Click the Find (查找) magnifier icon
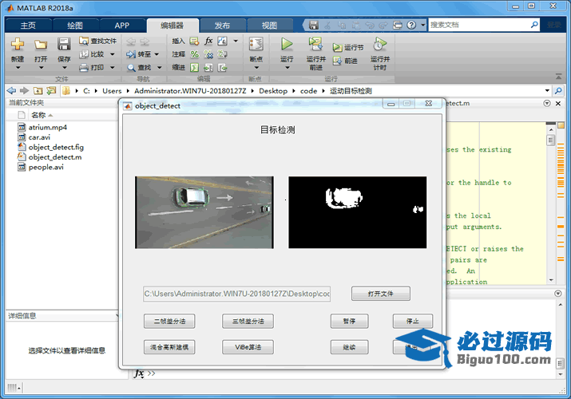 coord(131,67)
